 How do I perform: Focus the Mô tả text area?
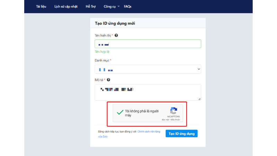pos(148,92)
